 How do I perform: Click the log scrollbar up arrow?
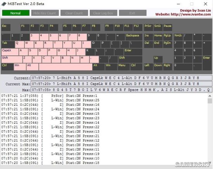click(x=210, y=96)
